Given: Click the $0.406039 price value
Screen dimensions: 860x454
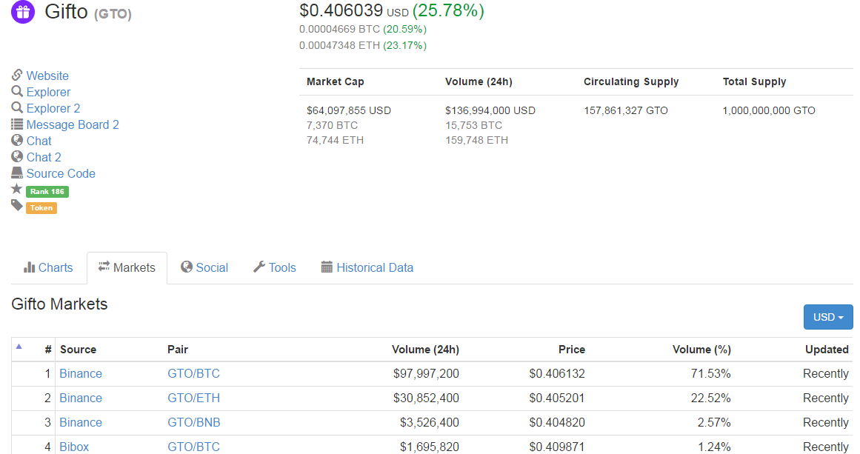Looking at the screenshot, I should point(341,10).
